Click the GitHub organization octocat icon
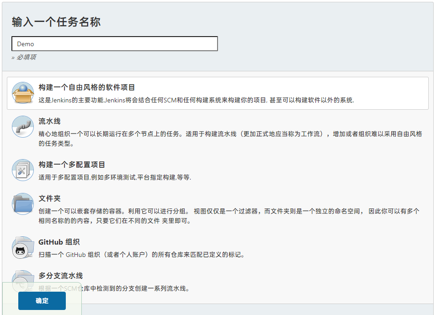Image resolution: width=436 pixels, height=315 pixels. point(23,247)
